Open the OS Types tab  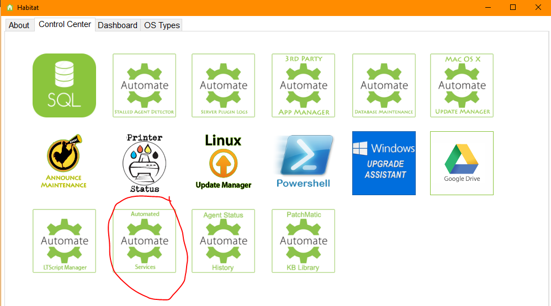point(162,25)
